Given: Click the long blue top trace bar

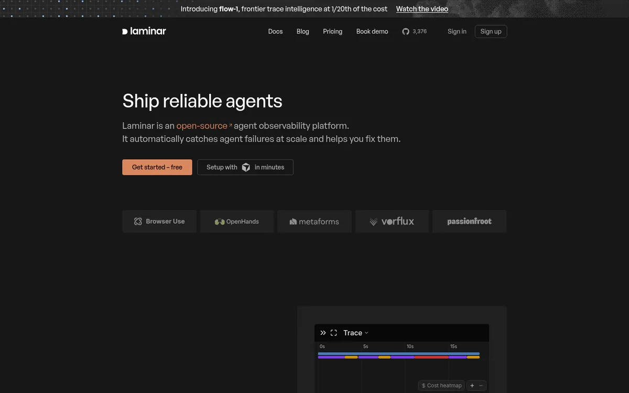Looking at the screenshot, I should coord(398,354).
